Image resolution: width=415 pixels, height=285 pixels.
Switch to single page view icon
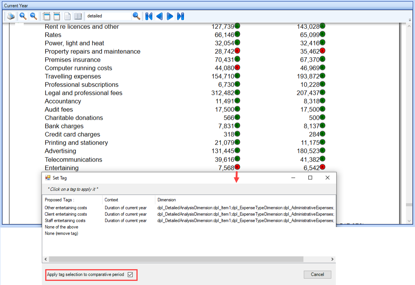click(67, 16)
